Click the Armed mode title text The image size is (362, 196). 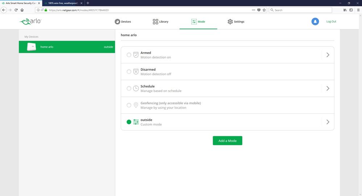[146, 53]
